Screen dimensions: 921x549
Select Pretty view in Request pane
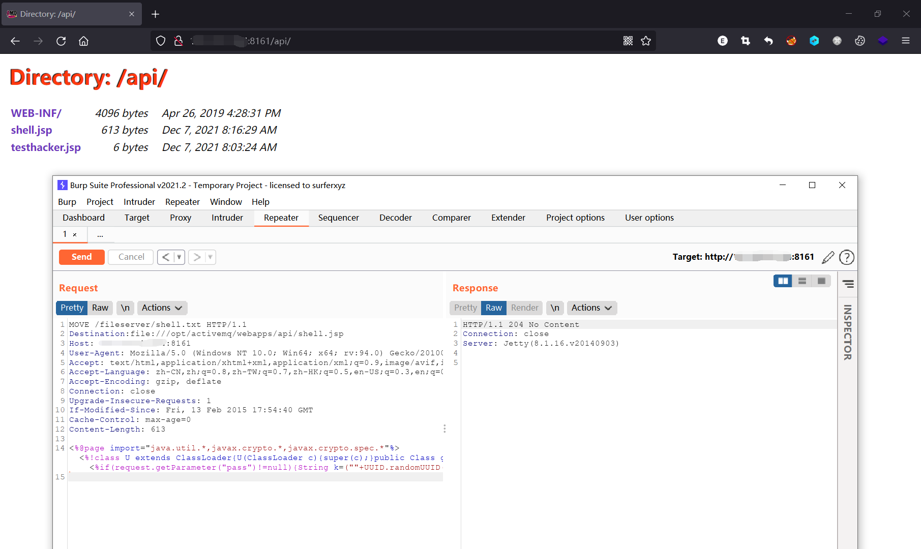click(x=72, y=308)
